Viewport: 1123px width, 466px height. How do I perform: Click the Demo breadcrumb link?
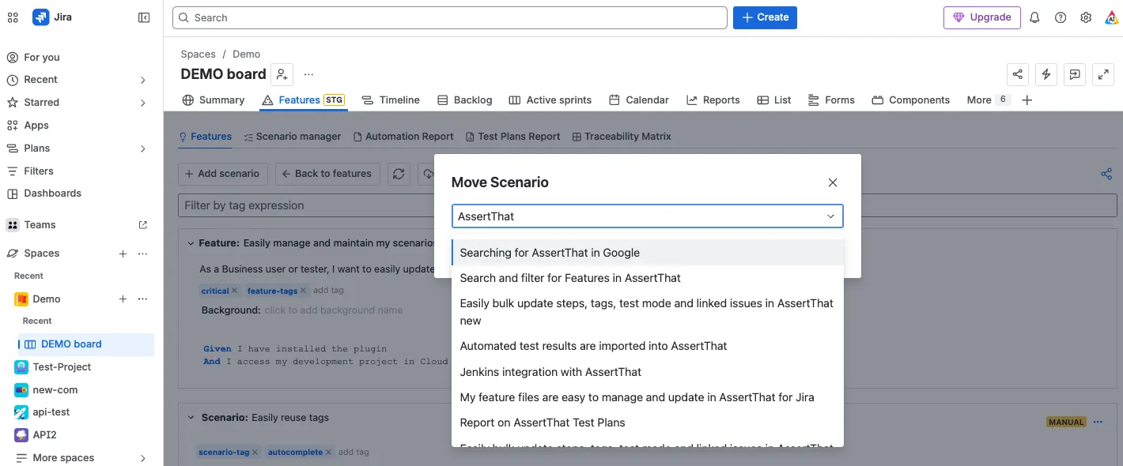247,54
